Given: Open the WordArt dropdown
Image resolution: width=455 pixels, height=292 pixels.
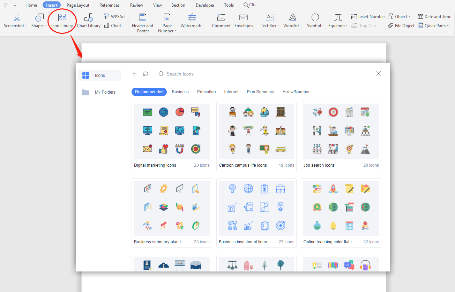Looking at the screenshot, I should point(293,25).
